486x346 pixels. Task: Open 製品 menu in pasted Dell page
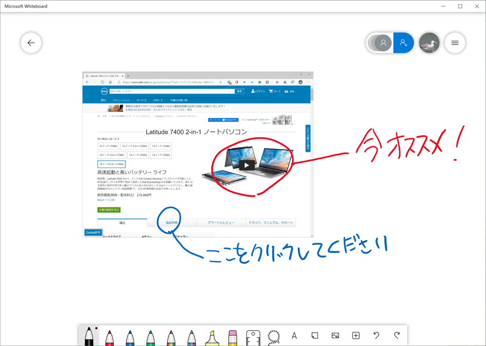click(x=103, y=100)
